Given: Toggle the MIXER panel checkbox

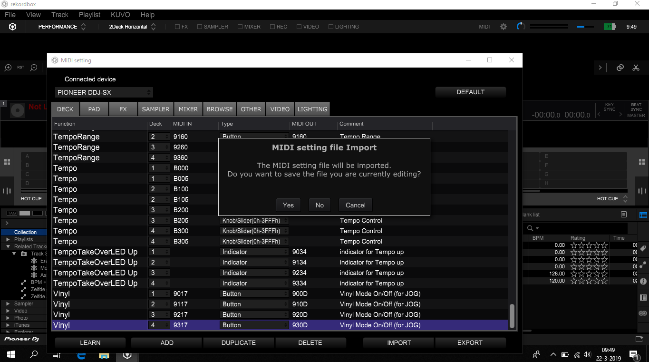Looking at the screenshot, I should pos(240,27).
